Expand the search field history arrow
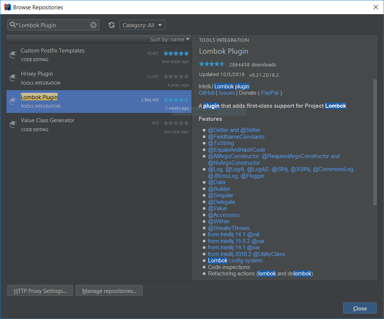The width and height of the screenshot is (384, 319). pyautogui.click(x=16, y=25)
